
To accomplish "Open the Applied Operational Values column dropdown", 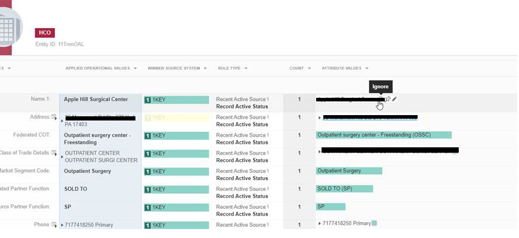I will pyautogui.click(x=135, y=68).
